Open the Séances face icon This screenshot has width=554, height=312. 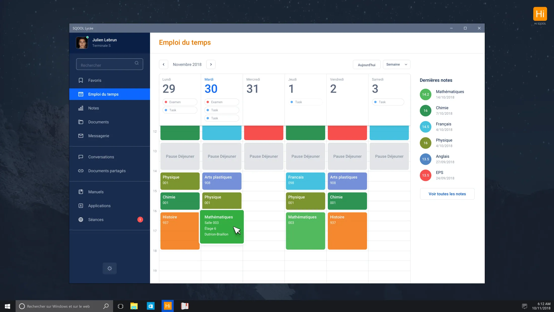pyautogui.click(x=81, y=220)
